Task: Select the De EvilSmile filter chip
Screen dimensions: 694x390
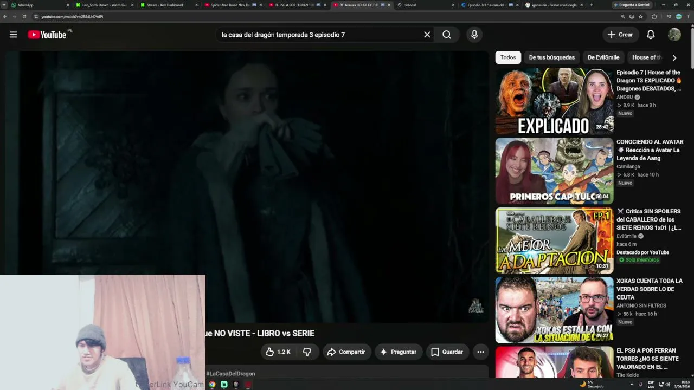Action: pos(603,57)
